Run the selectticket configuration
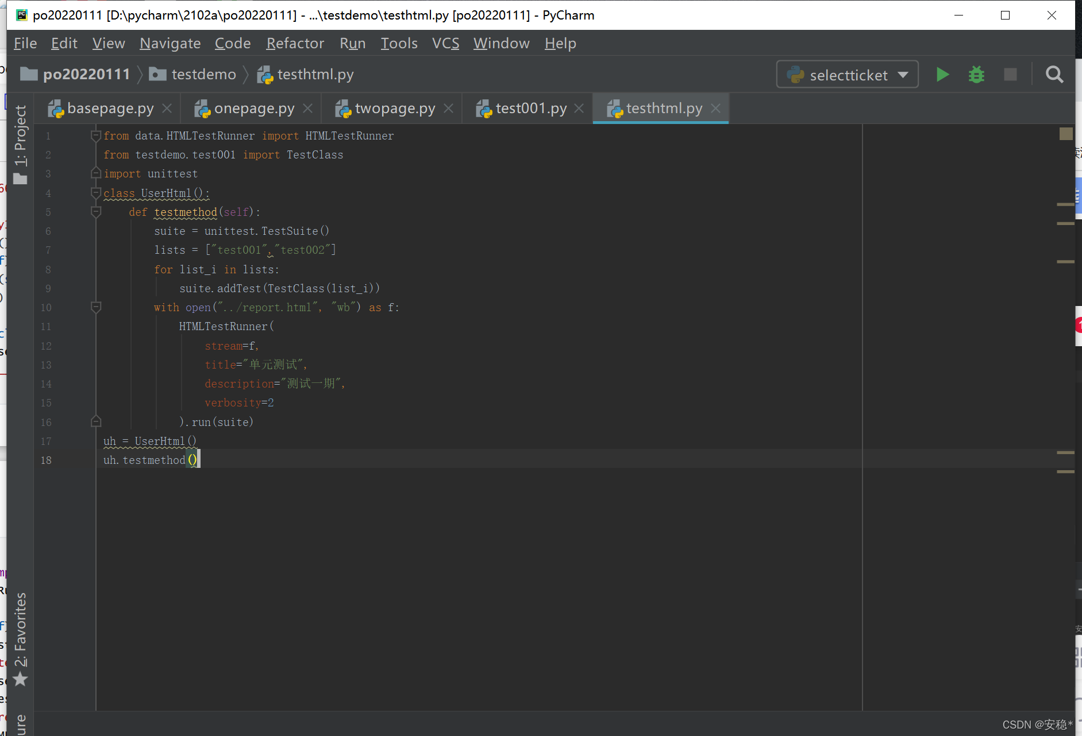The width and height of the screenshot is (1082, 736). (942, 74)
